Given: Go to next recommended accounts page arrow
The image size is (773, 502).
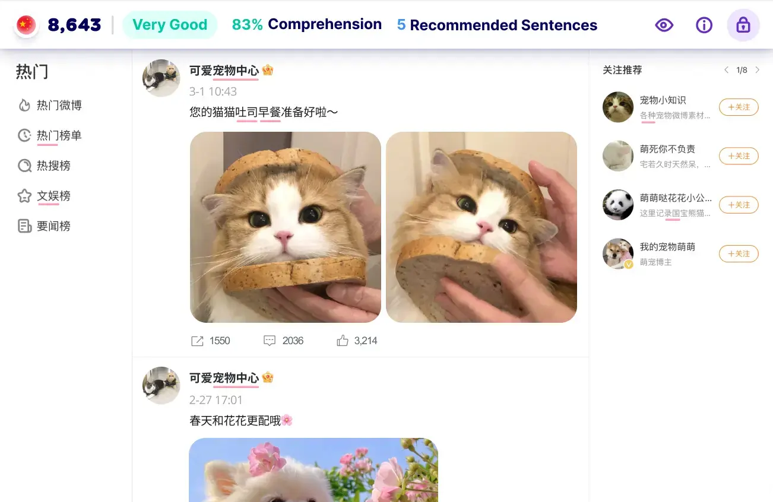Looking at the screenshot, I should (x=757, y=70).
